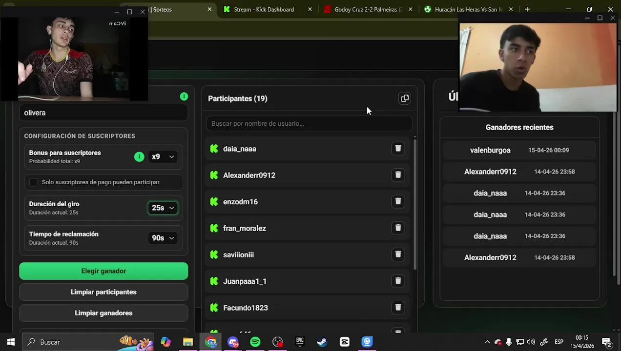Screen dimensions: 621x351
Task: Click the Windows taskbar Buscar search box
Action: (x=88, y=342)
